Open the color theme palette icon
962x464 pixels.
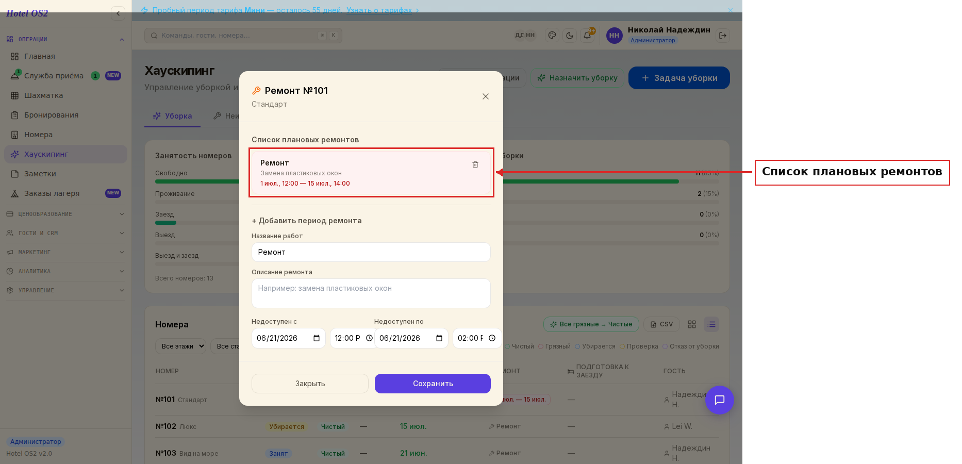click(x=552, y=36)
